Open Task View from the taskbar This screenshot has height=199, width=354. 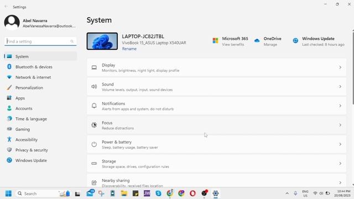[77, 193]
